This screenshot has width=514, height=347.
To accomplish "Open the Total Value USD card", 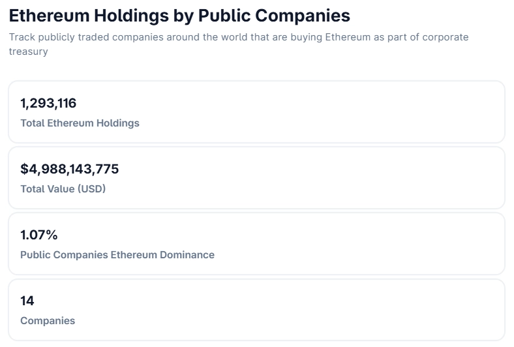I will (256, 178).
